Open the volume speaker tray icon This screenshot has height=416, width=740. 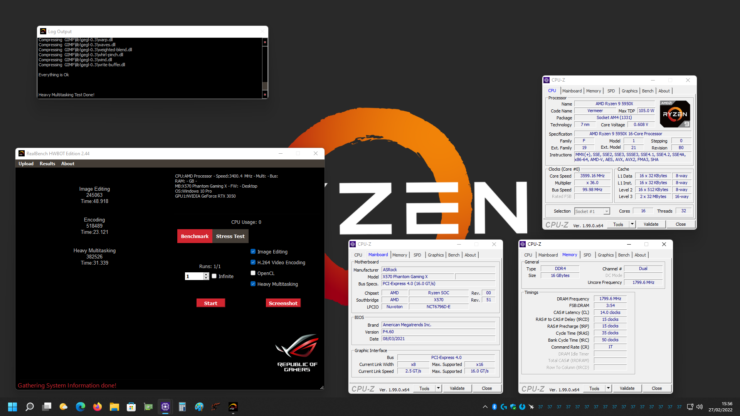[x=700, y=407]
